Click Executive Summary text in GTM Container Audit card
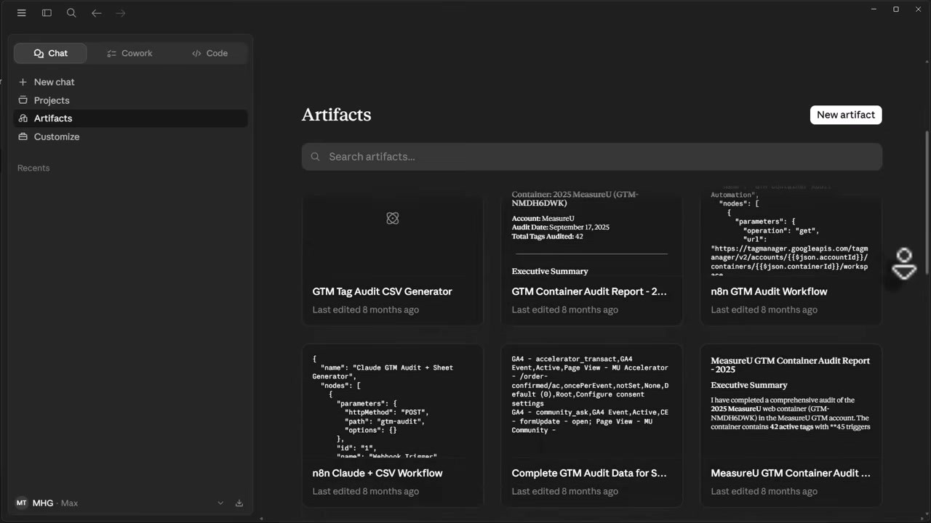The height and width of the screenshot is (523, 931). coord(550,271)
